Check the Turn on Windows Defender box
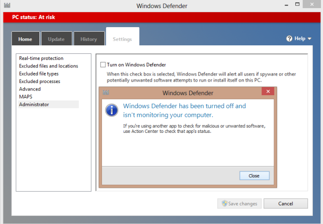Viewport: 323px width, 224px height. (103, 65)
